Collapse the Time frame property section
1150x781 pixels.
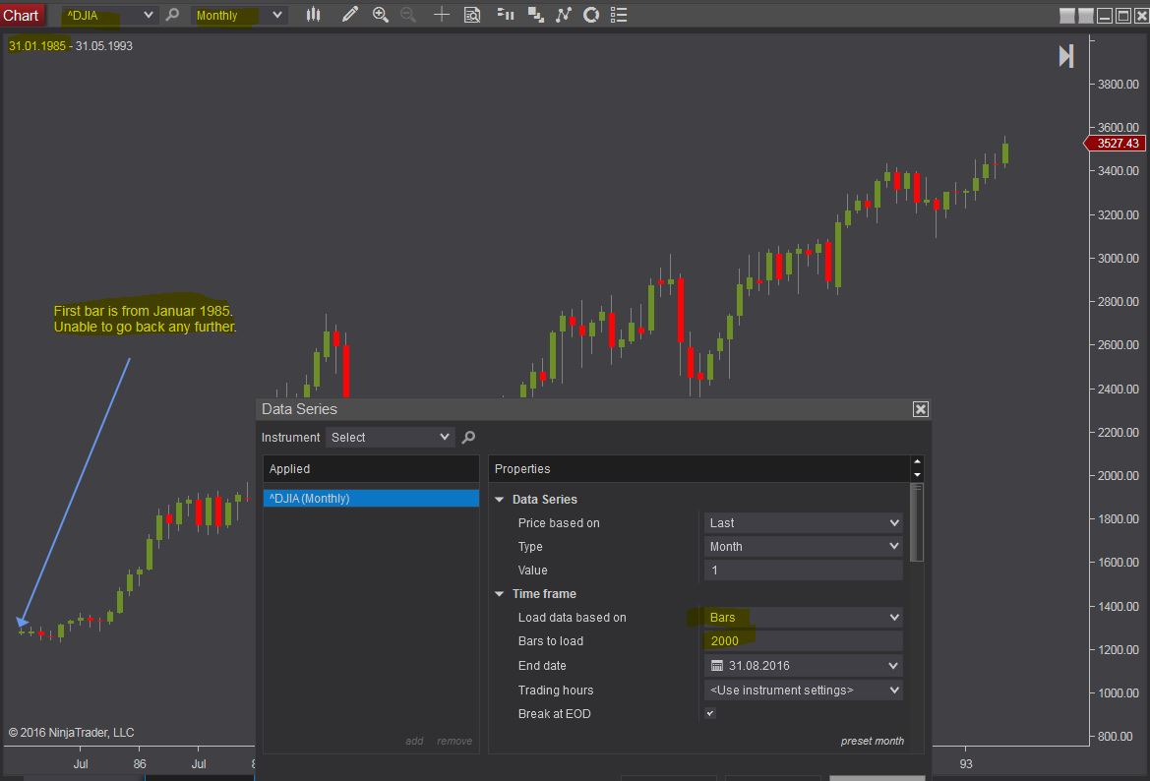click(500, 594)
